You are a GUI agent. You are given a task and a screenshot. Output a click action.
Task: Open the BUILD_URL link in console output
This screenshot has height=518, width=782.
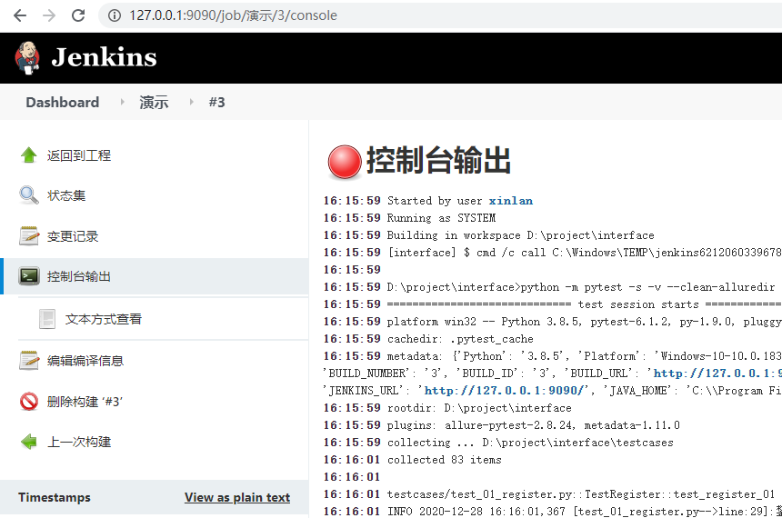click(x=717, y=373)
